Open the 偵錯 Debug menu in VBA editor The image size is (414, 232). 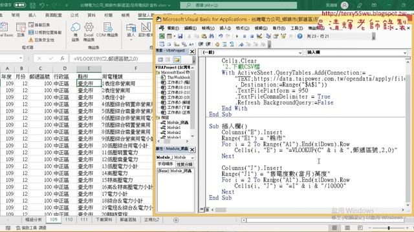[x=261, y=28]
